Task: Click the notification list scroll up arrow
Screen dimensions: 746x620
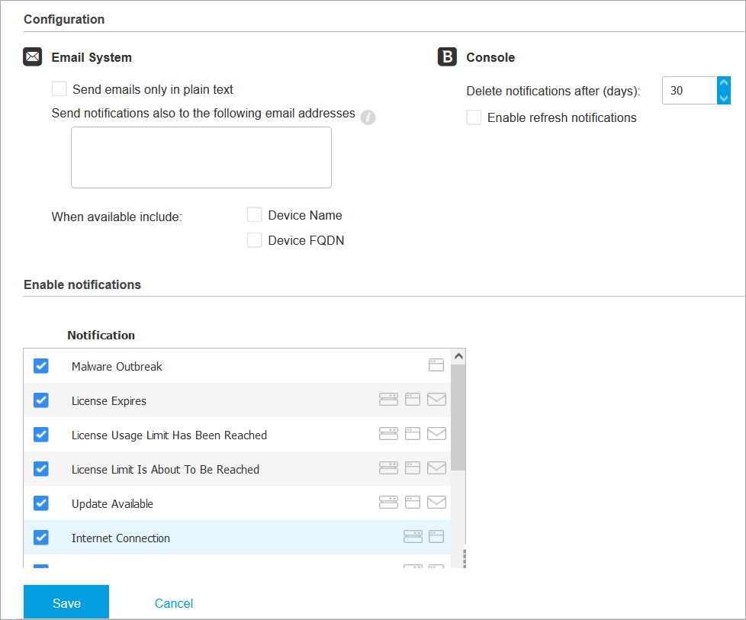Action: 458,356
